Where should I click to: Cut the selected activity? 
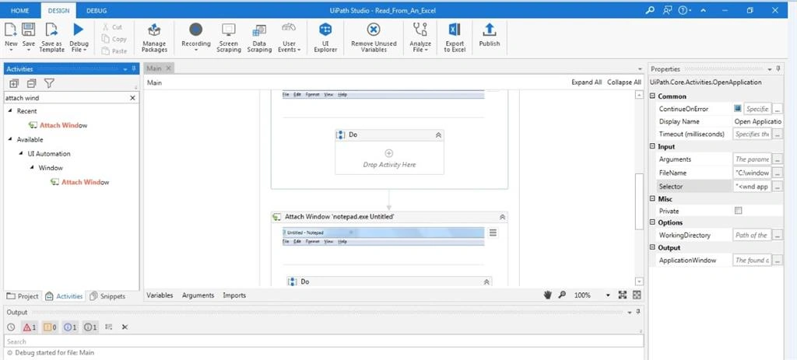112,27
